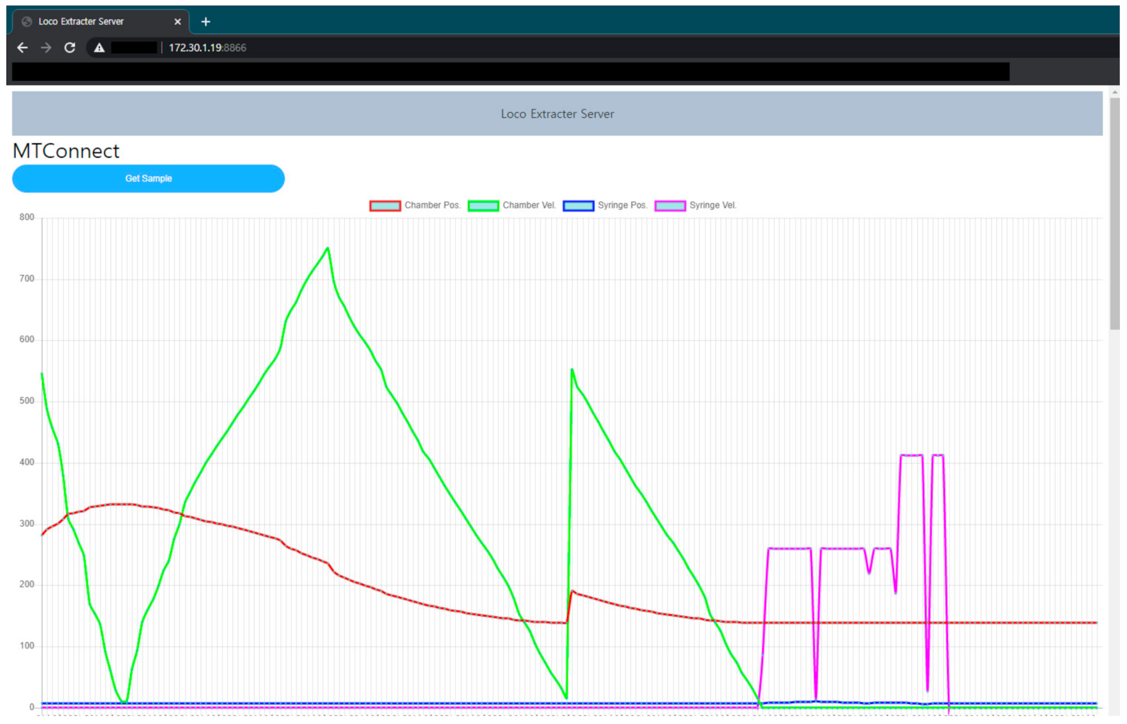Click the Loco Extracter Server header banner
The image size is (1127, 724).
click(x=557, y=114)
